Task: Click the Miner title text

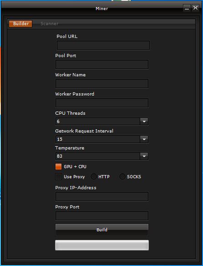Action: (101, 9)
